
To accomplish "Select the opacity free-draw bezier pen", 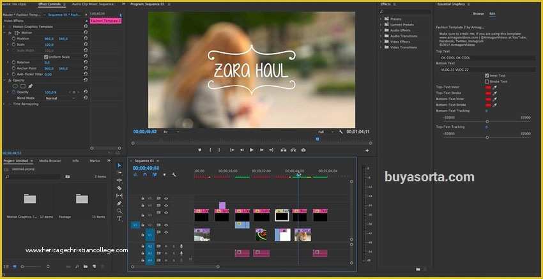I will (x=30, y=86).
